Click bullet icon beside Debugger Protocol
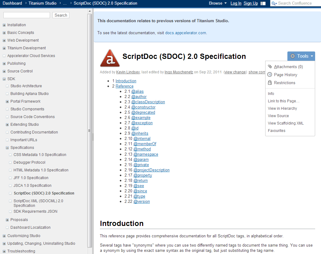Viewport: 321px width, 254px height. coord(10,162)
